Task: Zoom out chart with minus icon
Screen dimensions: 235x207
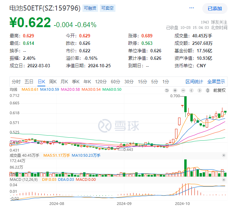Action: click(183, 90)
